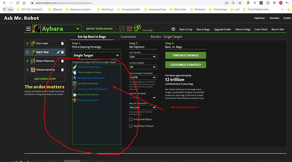Open the BestProxys bookmark folder

[105, 9]
